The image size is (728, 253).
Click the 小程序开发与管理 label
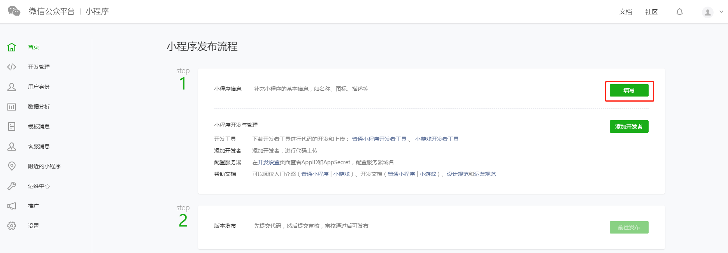pos(236,125)
